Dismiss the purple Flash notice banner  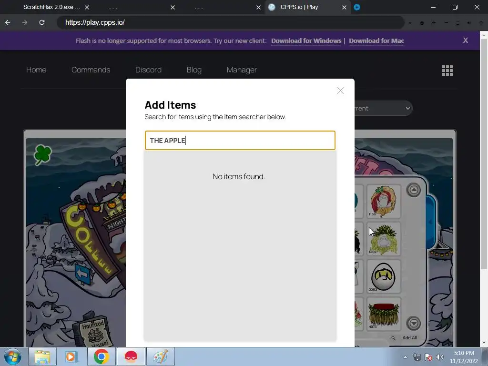click(465, 41)
